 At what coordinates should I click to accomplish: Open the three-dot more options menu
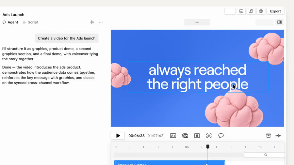pyautogui.click(x=101, y=22)
